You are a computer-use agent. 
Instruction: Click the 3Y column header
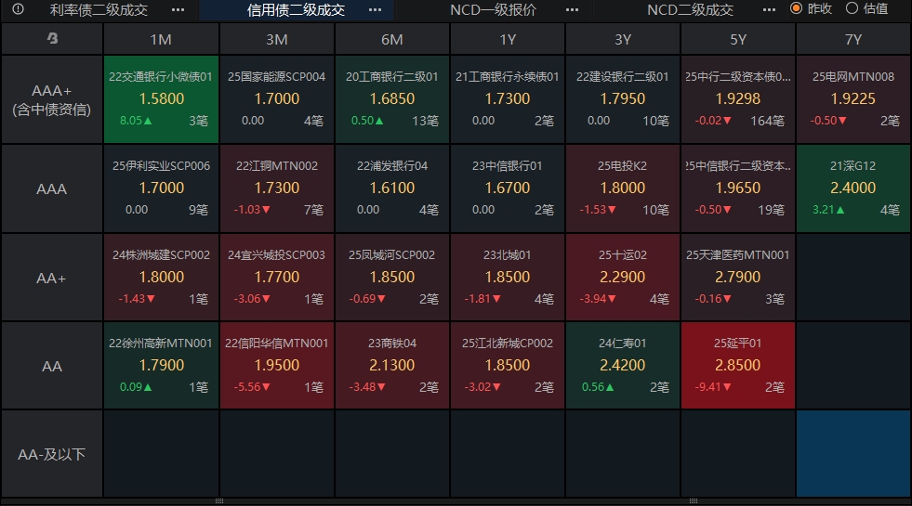pyautogui.click(x=622, y=39)
